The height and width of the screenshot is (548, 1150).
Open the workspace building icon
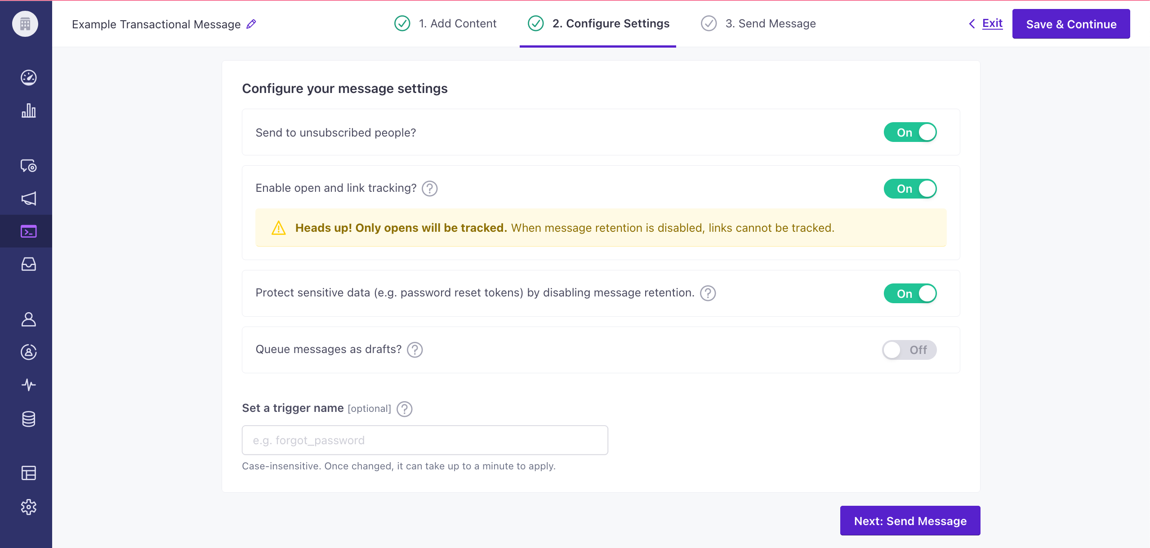point(25,24)
